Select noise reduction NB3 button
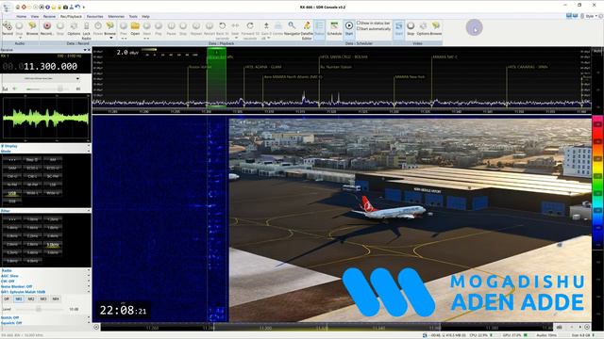The width and height of the screenshot is (604, 339). [43, 299]
